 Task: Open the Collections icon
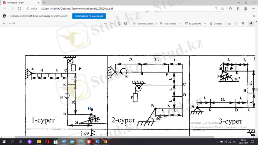pyautogui.click(x=238, y=9)
